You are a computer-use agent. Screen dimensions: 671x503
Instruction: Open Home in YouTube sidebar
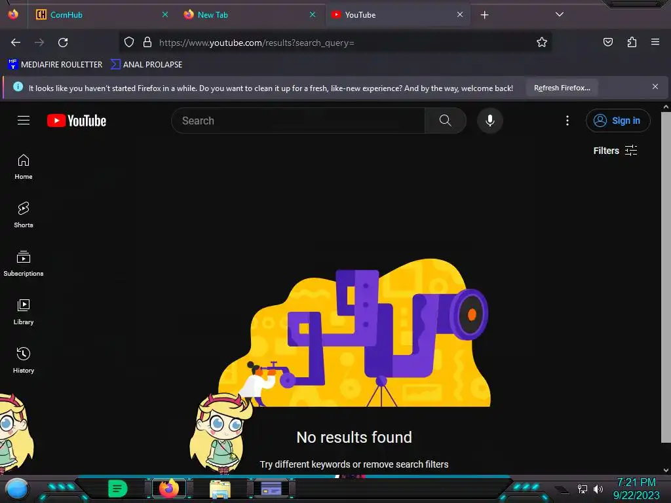(24, 167)
